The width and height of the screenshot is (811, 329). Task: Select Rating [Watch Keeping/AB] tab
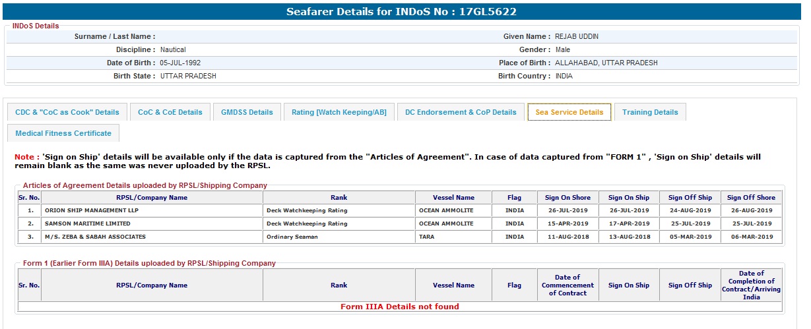pyautogui.click(x=339, y=112)
